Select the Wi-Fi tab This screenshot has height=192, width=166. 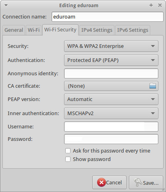point(33,30)
